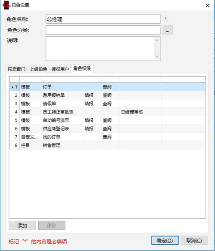Viewport: 215px width, 251px height.
Task: Close the 角色设置 dialog window
Action: point(207,5)
